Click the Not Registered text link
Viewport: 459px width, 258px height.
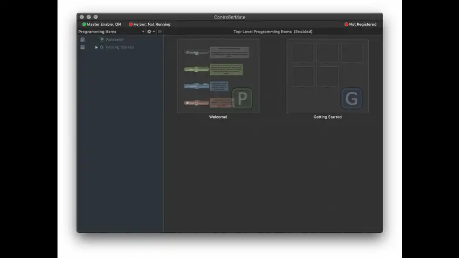(362, 24)
